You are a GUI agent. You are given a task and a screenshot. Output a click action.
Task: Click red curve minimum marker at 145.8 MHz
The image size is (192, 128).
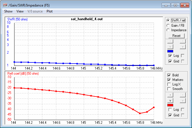point(140,113)
